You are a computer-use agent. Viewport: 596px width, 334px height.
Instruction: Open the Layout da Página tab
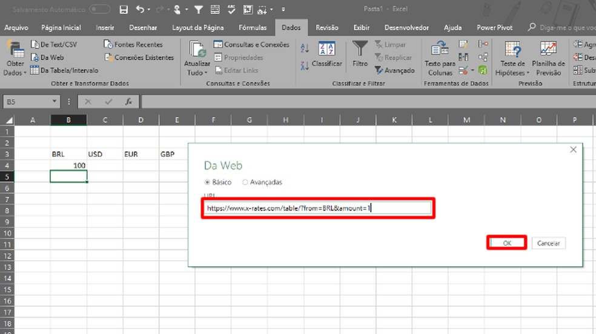(x=197, y=28)
